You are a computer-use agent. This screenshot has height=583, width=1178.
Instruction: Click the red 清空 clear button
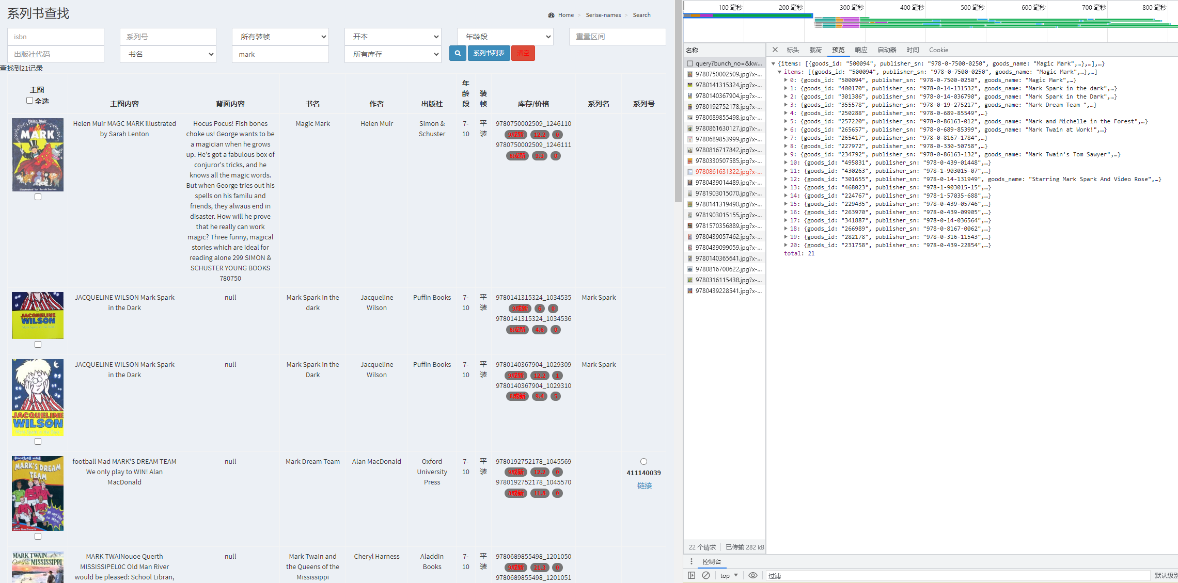[523, 53]
